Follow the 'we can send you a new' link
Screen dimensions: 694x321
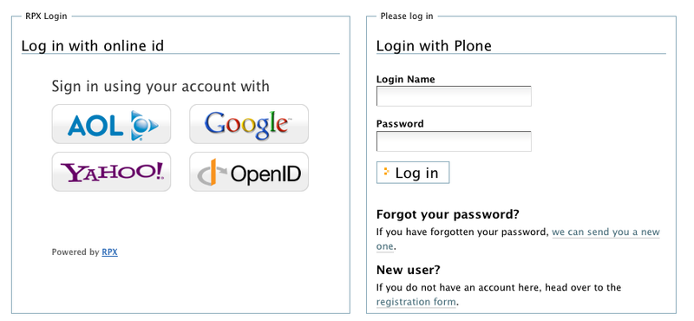point(606,232)
